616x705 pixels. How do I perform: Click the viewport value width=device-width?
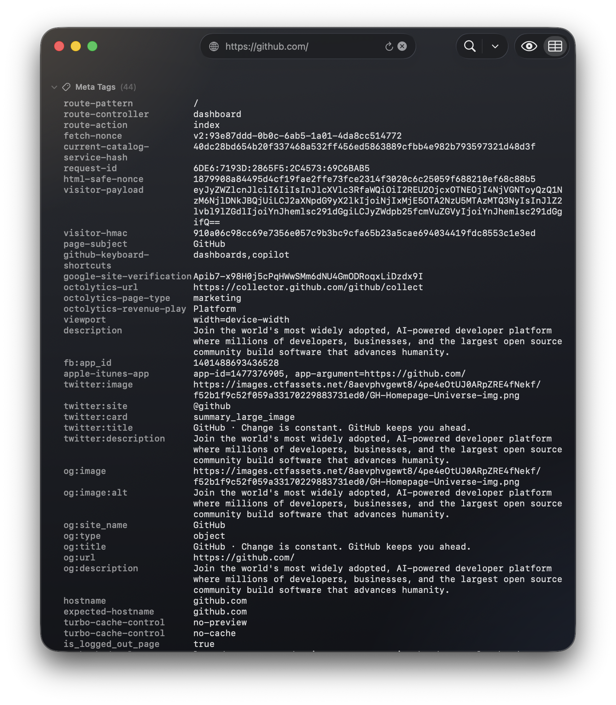point(241,320)
